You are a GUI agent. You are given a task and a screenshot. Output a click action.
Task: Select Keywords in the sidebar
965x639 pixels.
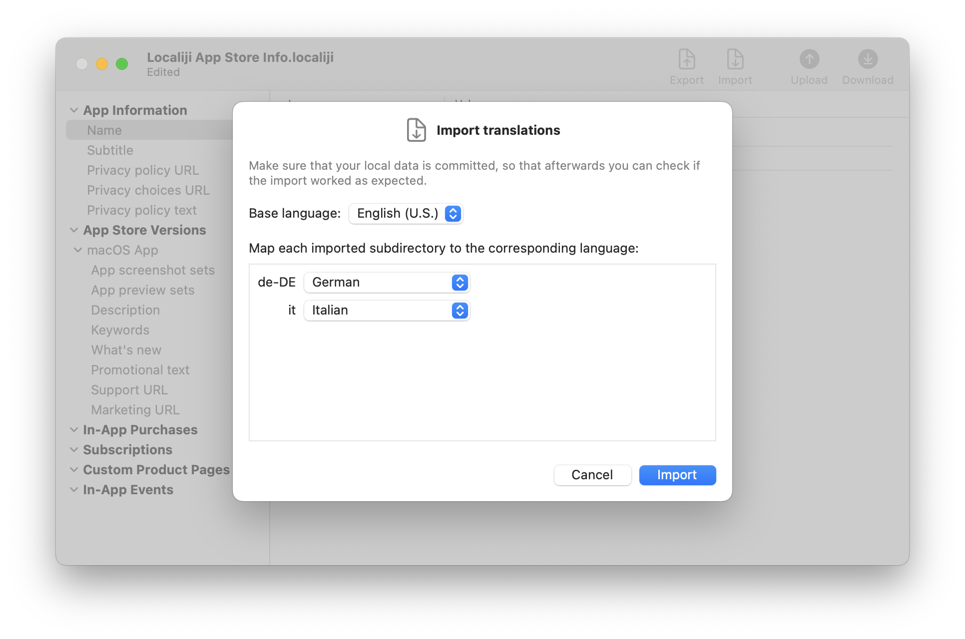120,329
